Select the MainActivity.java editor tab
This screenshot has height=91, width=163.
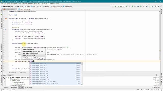tap(25, 9)
